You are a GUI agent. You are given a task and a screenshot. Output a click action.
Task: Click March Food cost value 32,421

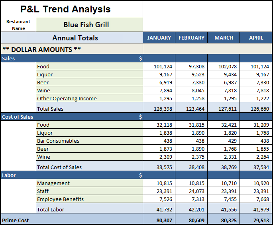click(x=224, y=125)
